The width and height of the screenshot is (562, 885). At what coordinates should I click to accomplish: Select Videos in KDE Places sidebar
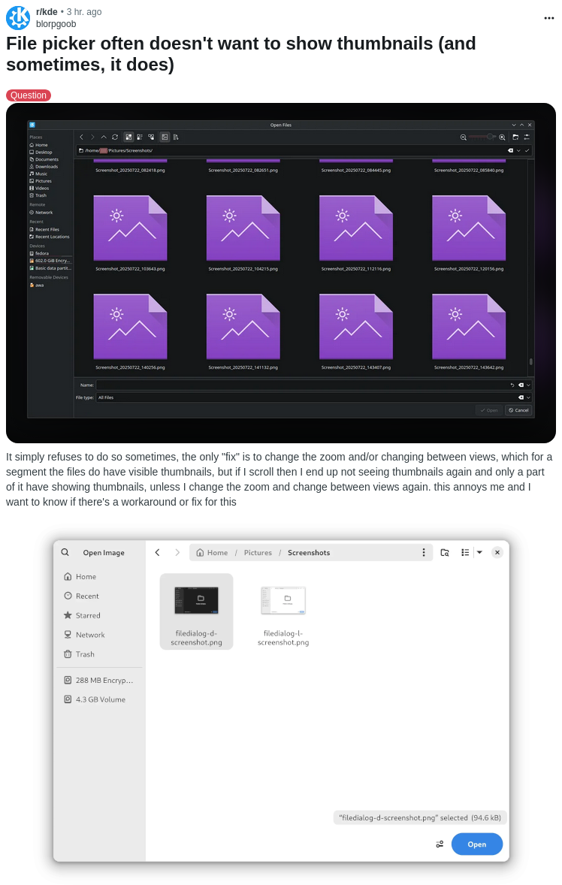39,189
